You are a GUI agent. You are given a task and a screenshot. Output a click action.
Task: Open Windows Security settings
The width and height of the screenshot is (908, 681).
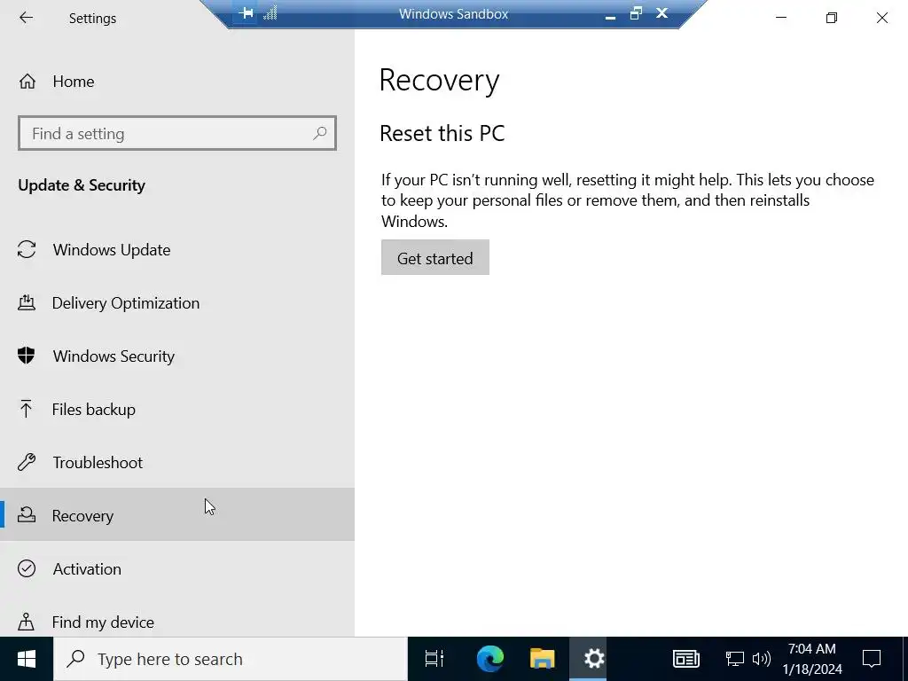point(177,356)
